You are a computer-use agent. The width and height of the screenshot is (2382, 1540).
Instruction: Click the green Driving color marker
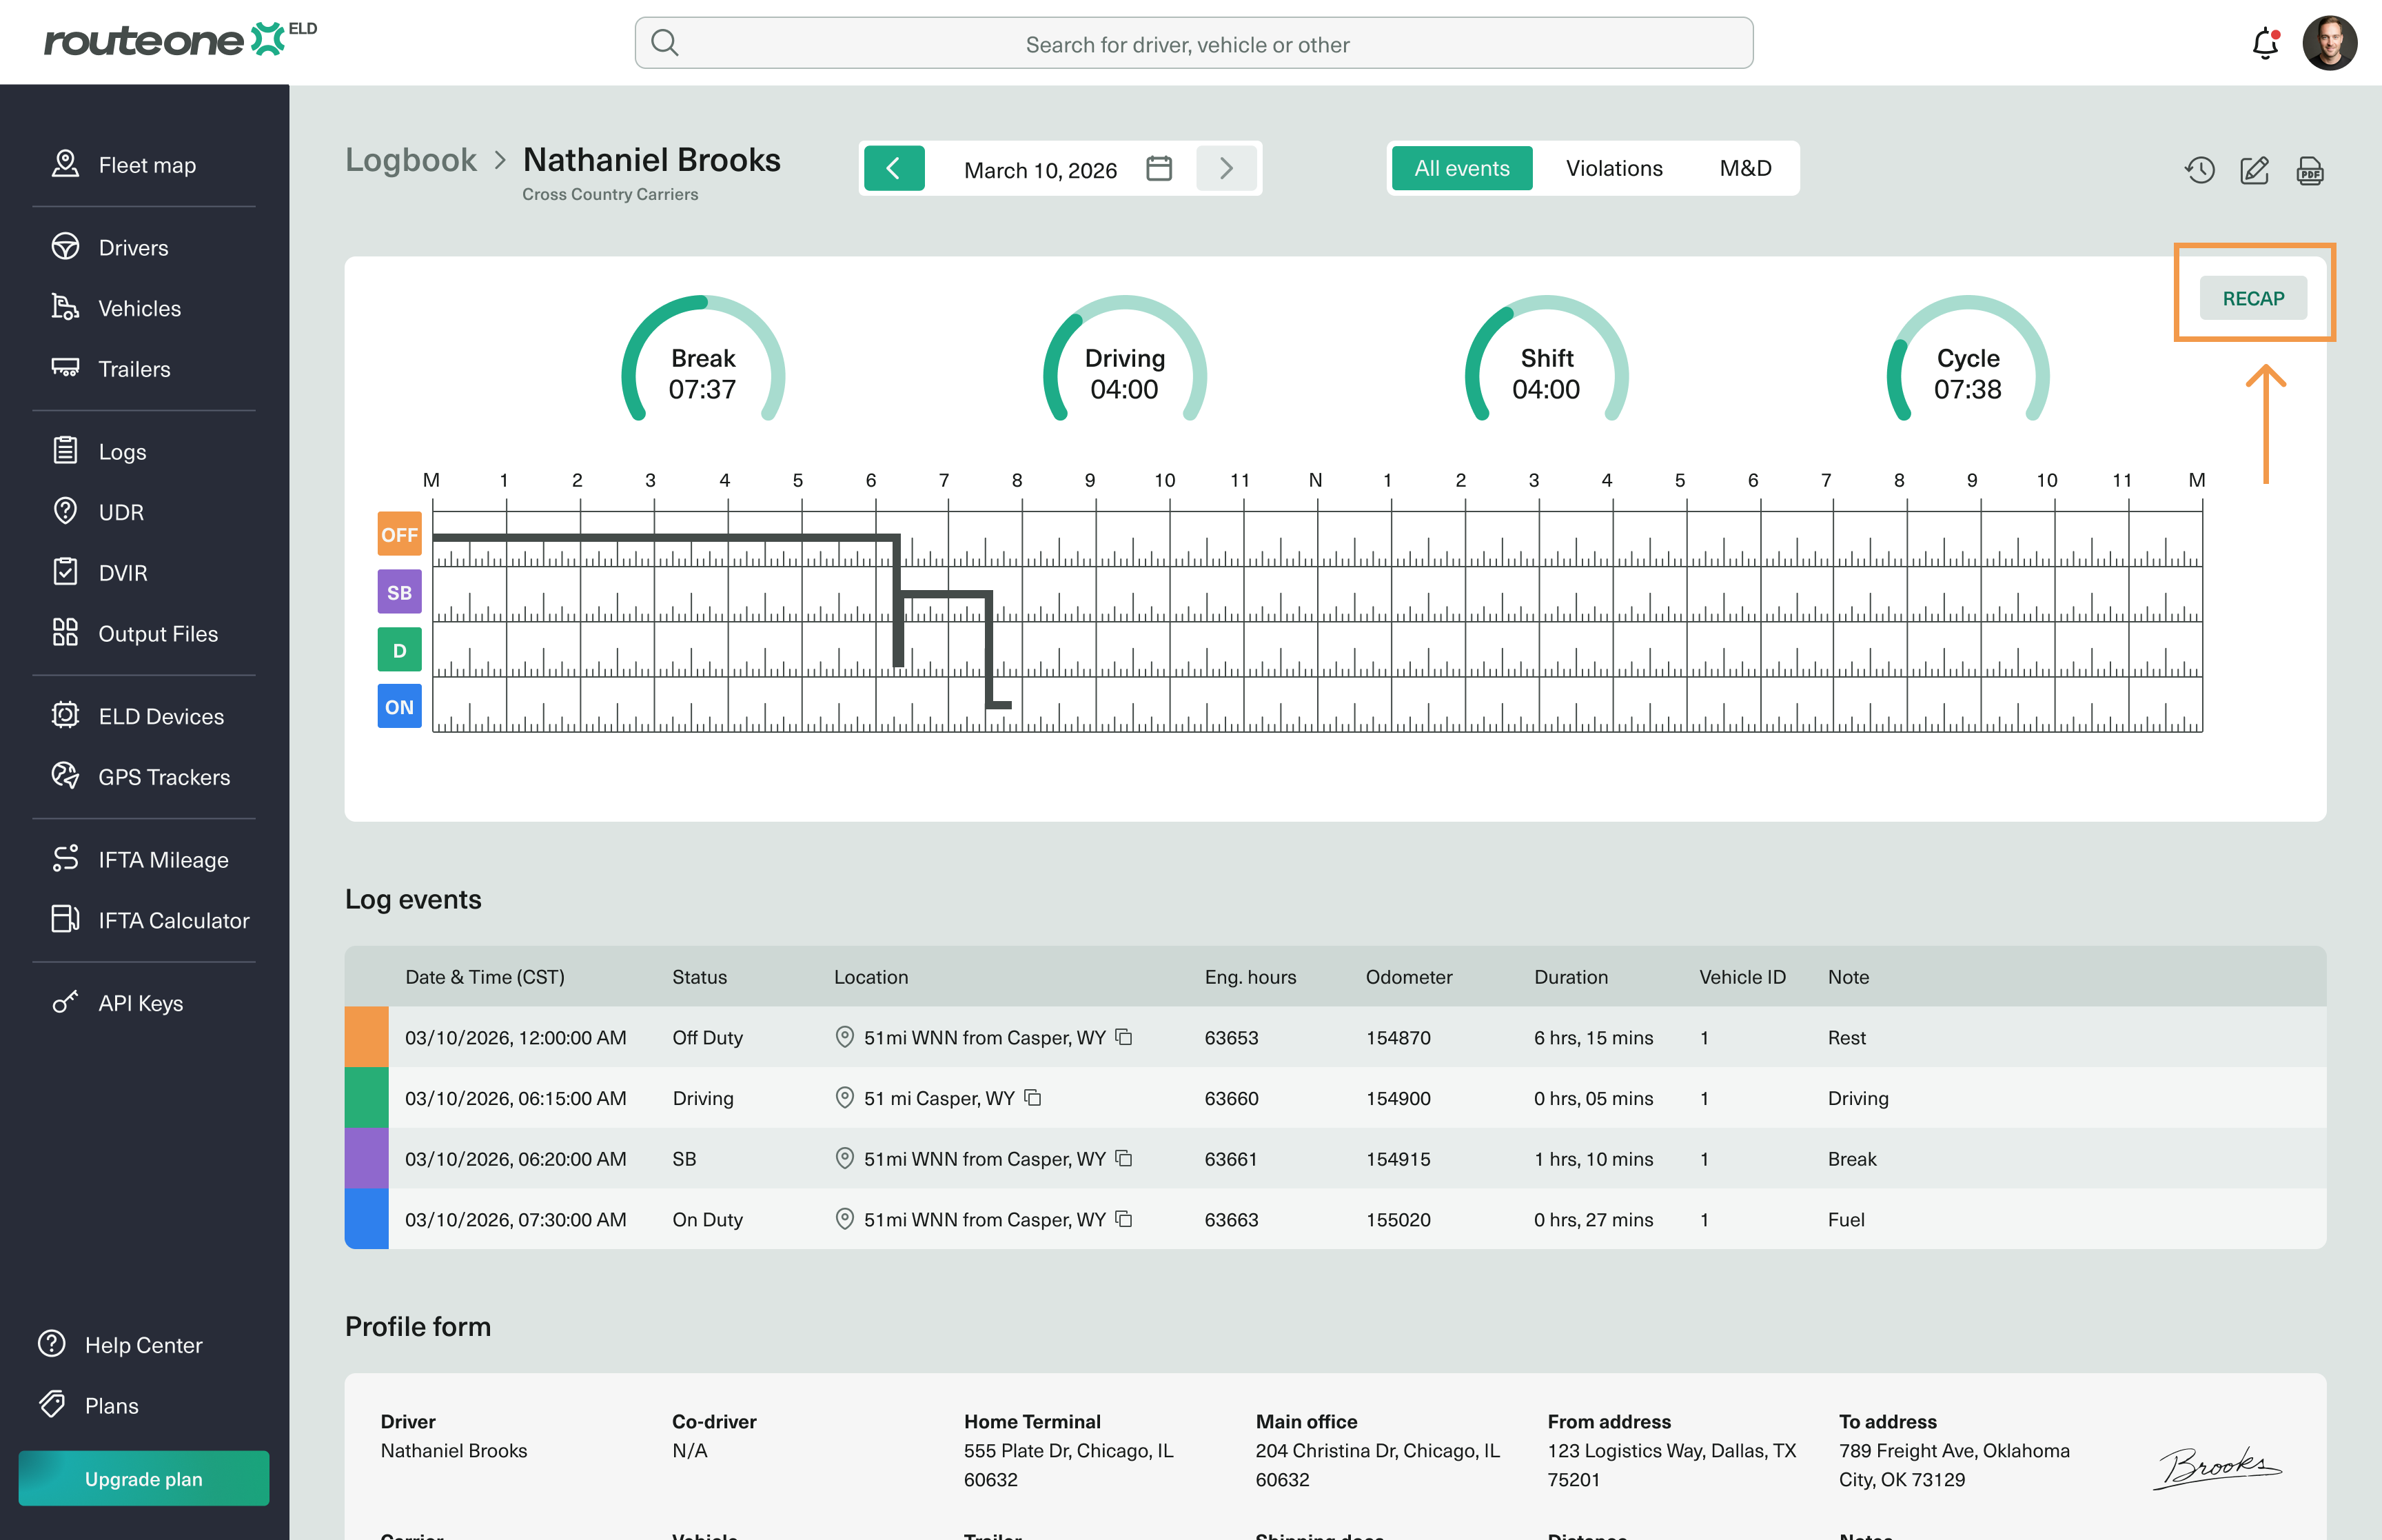coord(367,1098)
